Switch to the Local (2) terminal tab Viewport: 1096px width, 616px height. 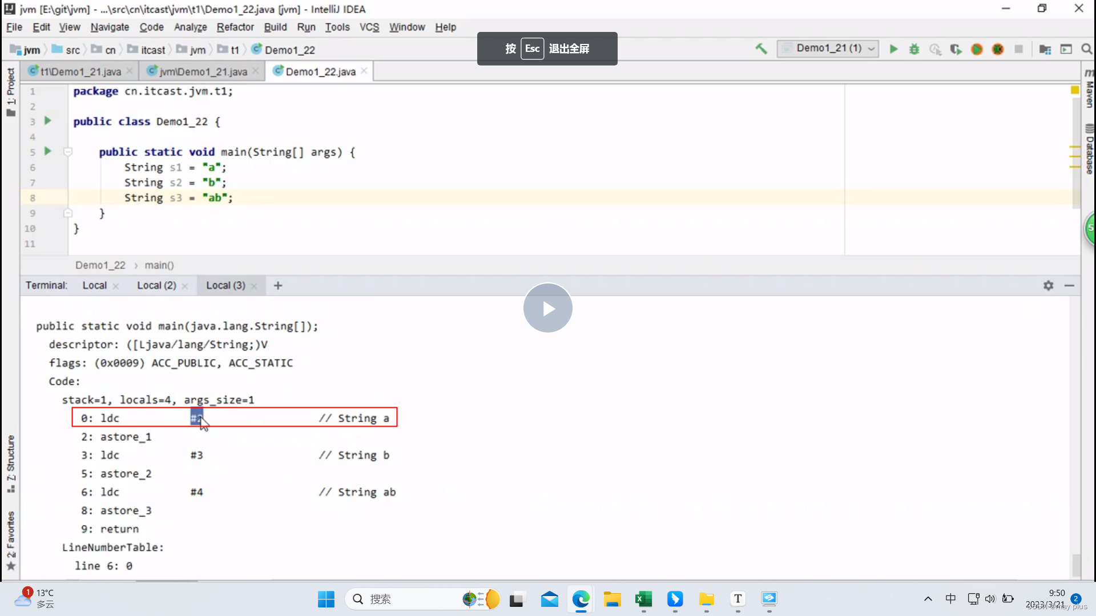coord(156,285)
